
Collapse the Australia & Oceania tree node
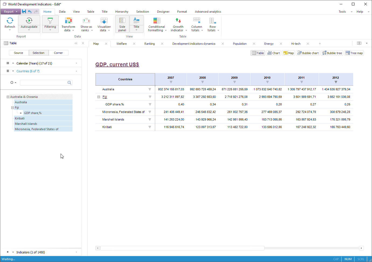click(8, 97)
